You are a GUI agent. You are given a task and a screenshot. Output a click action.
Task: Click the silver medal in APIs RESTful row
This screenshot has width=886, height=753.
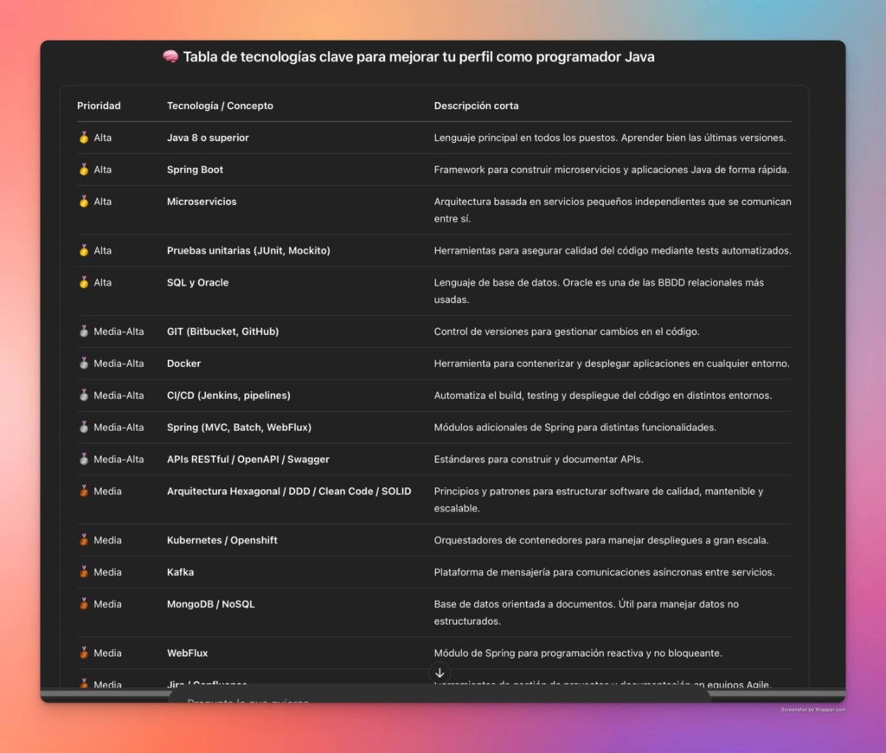[84, 459]
